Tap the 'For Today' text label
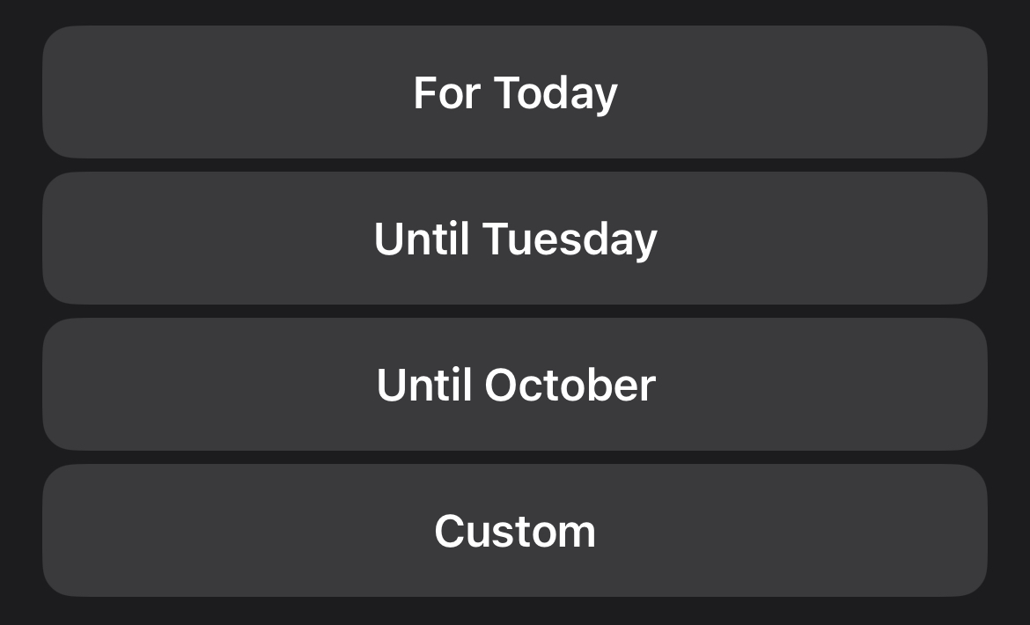The width and height of the screenshot is (1030, 625). (515, 92)
